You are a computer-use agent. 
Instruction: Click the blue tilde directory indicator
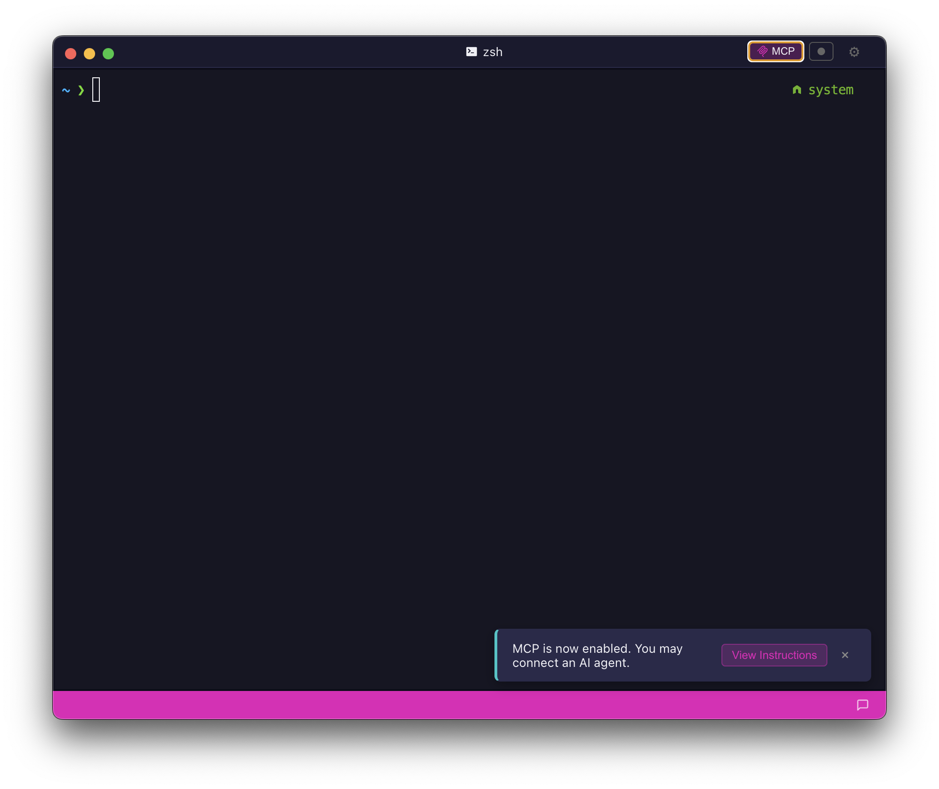(65, 90)
